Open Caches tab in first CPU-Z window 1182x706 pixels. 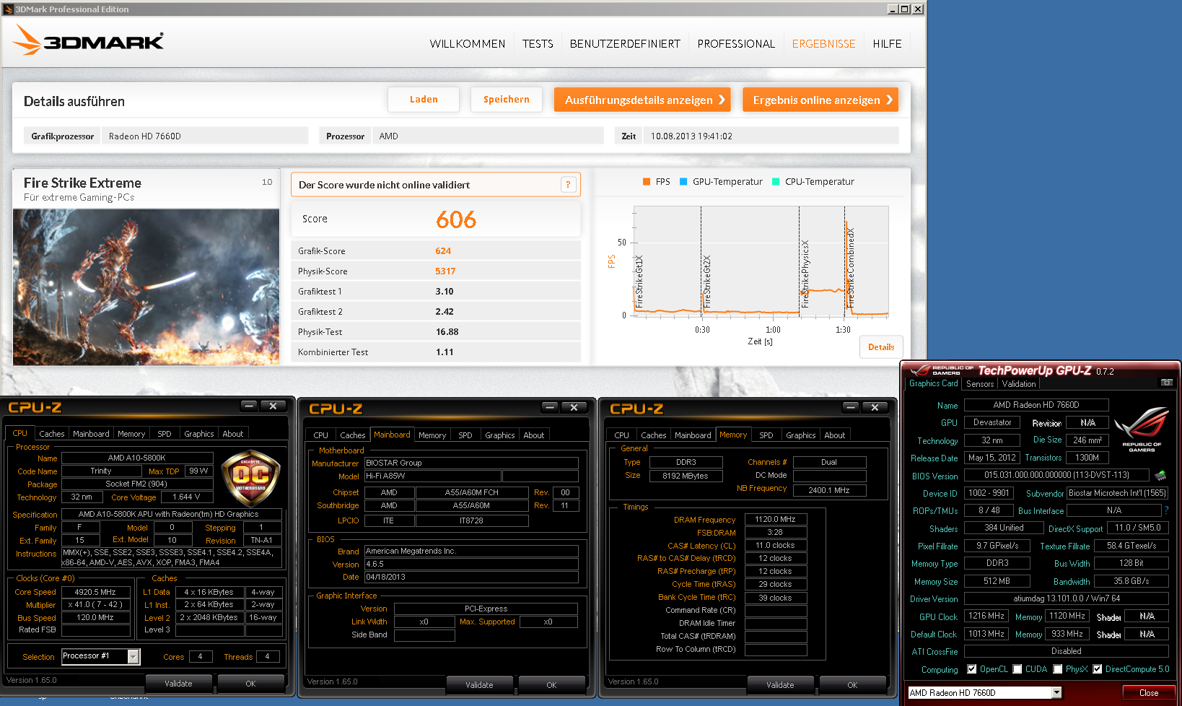pyautogui.click(x=52, y=434)
